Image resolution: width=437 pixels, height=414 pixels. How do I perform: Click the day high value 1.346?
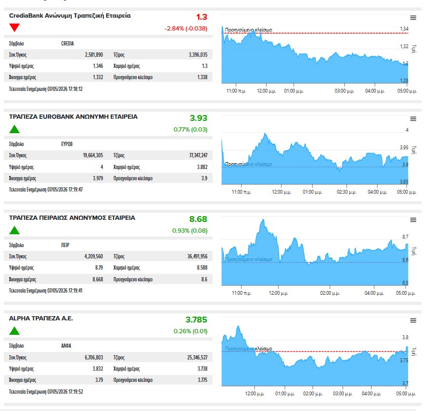(x=98, y=66)
